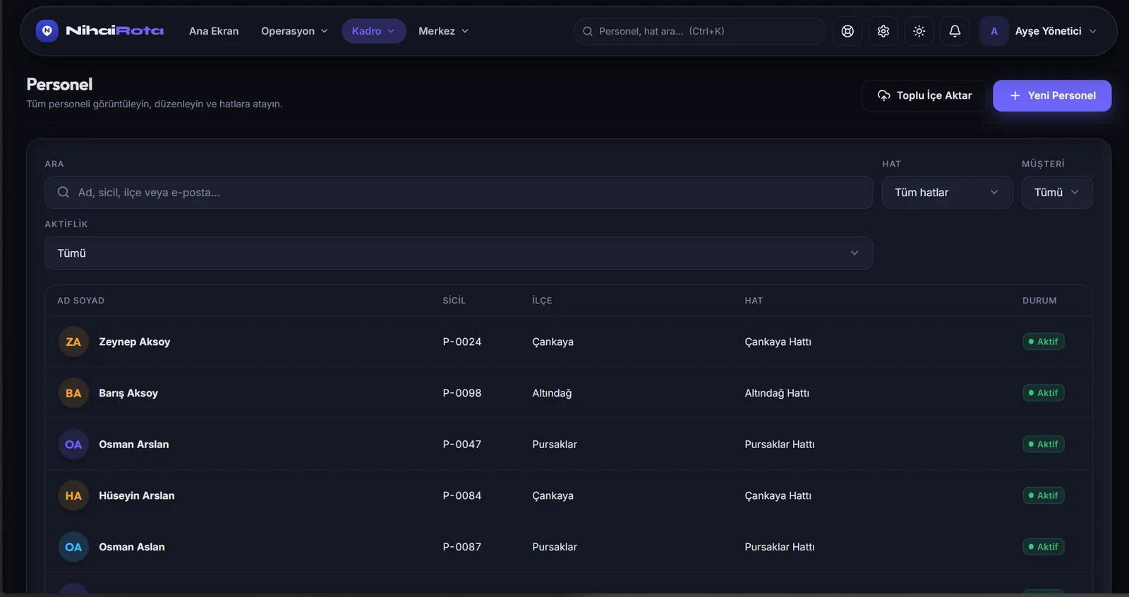The width and height of the screenshot is (1129, 597).
Task: Click Çankaya Hattı in Zeynep Aksoy row
Action: coord(778,342)
